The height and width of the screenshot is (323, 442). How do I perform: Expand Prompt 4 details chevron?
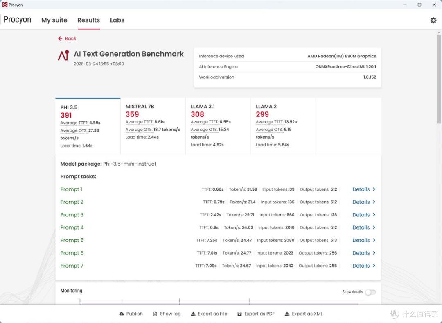(x=374, y=227)
